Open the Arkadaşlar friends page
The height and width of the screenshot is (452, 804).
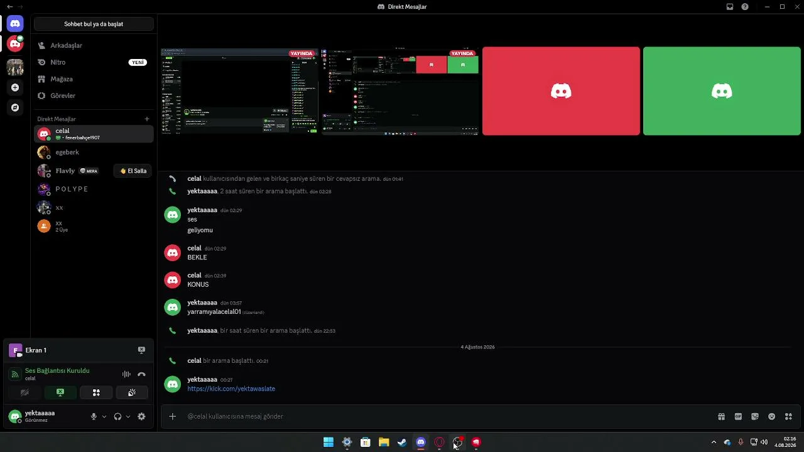click(94, 45)
